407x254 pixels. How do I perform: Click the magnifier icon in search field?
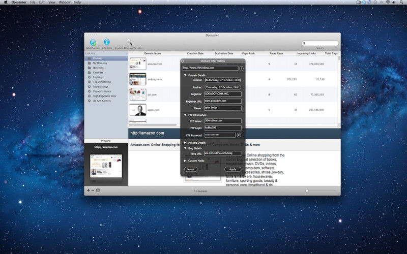click(x=304, y=43)
